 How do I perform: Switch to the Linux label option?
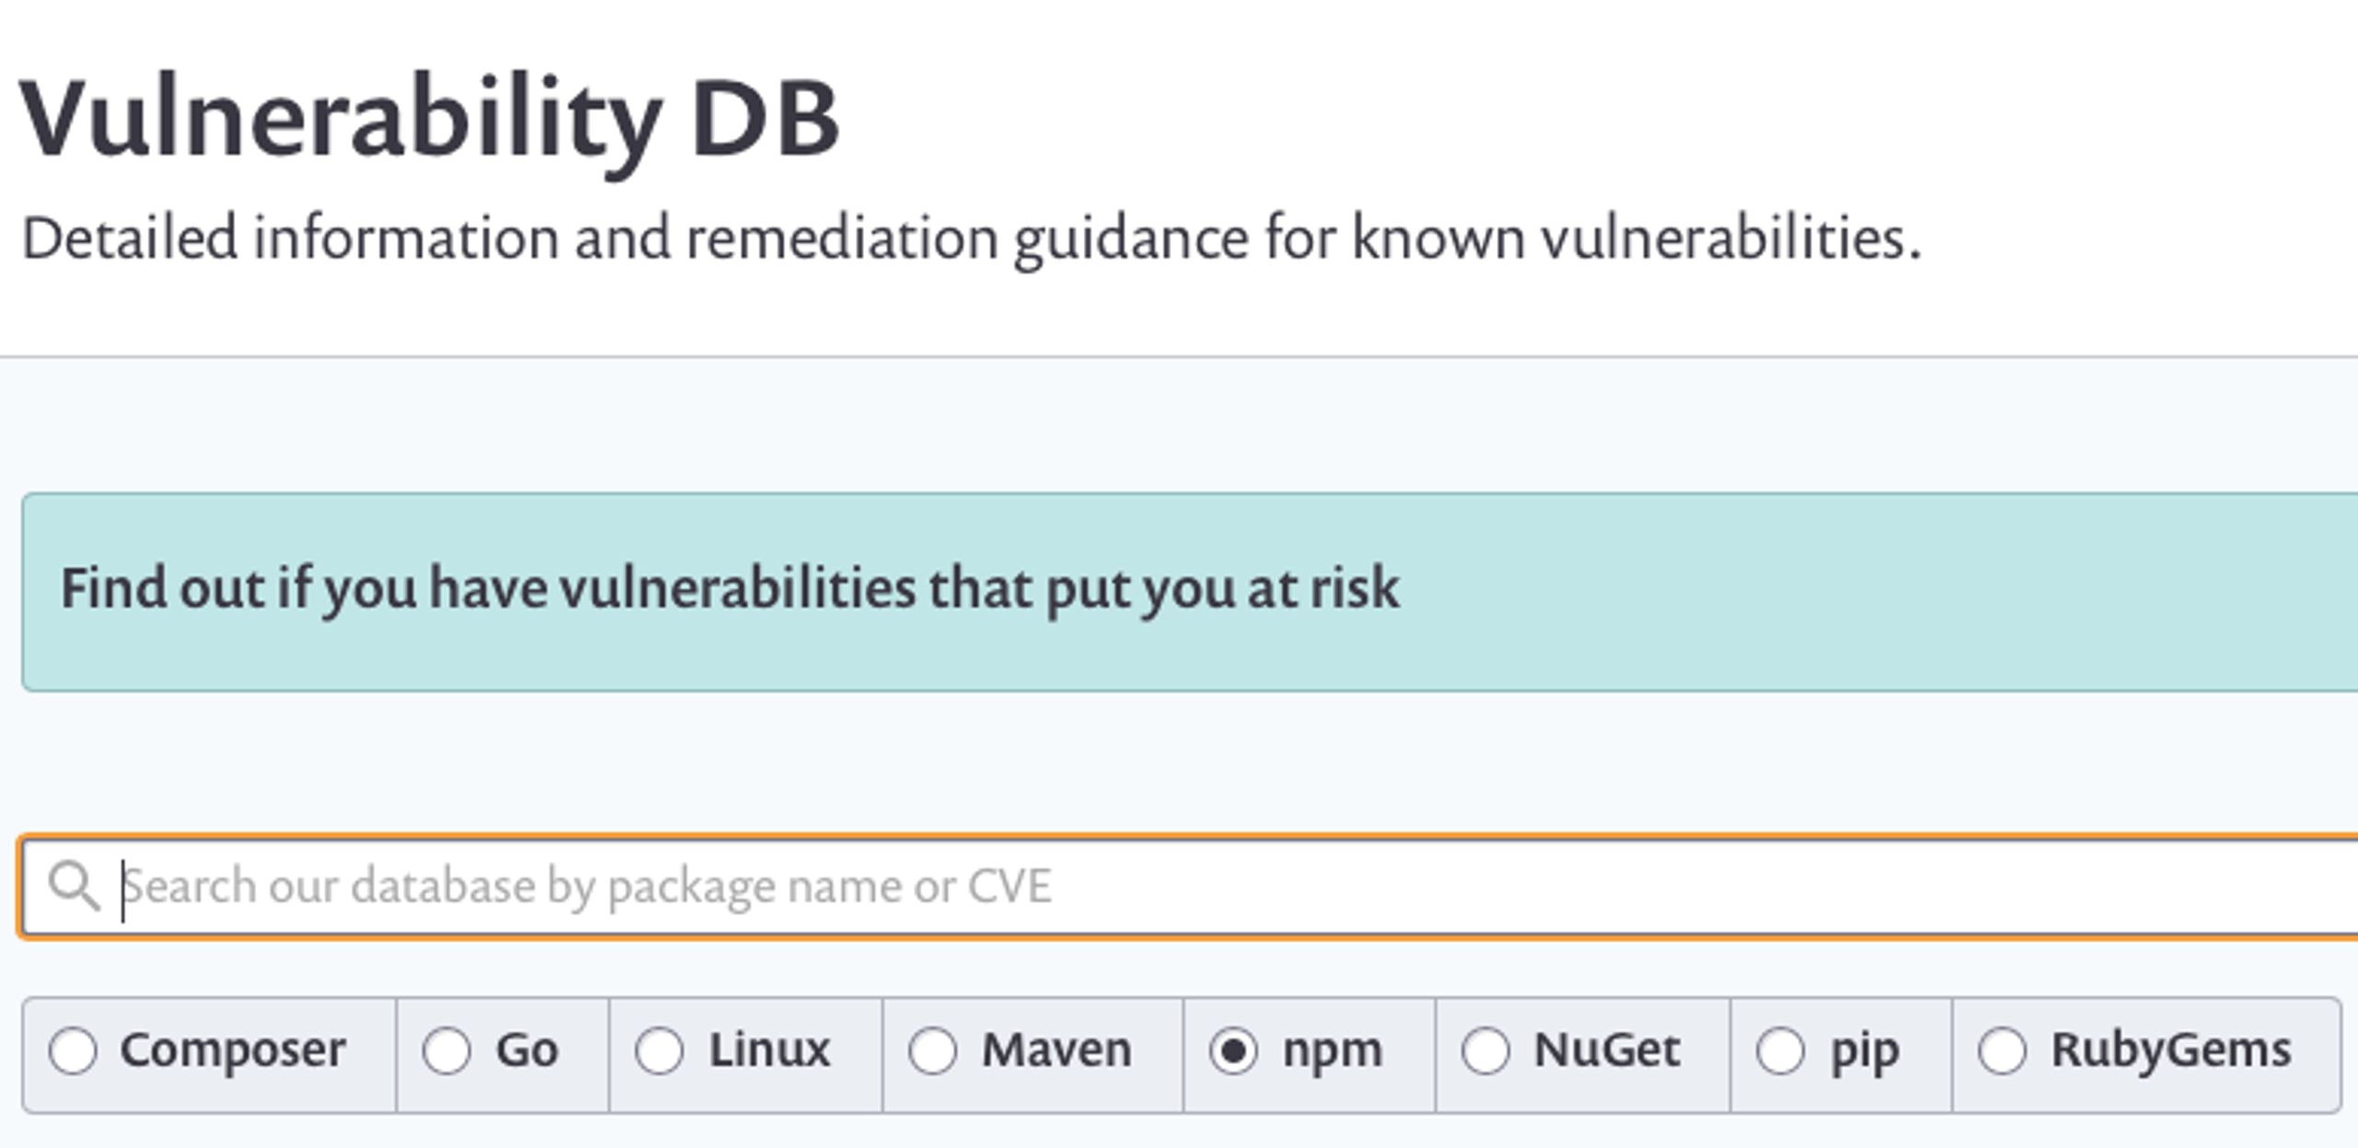pos(769,1050)
